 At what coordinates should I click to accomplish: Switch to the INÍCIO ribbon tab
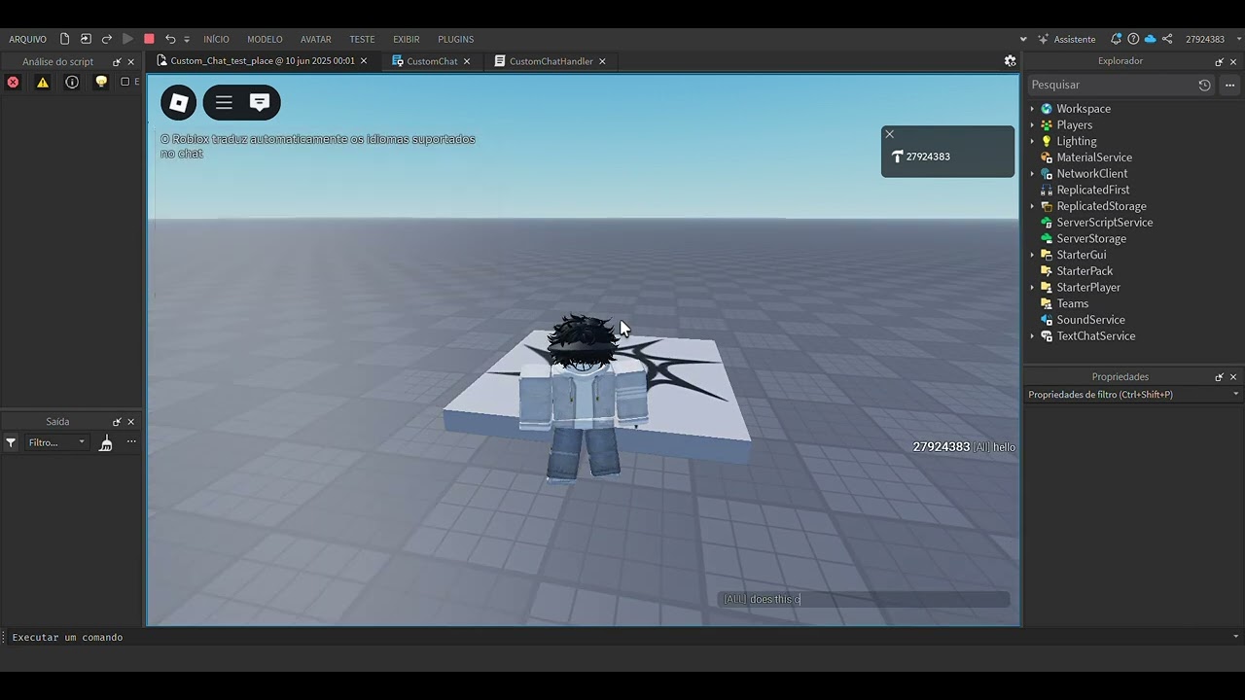(216, 39)
